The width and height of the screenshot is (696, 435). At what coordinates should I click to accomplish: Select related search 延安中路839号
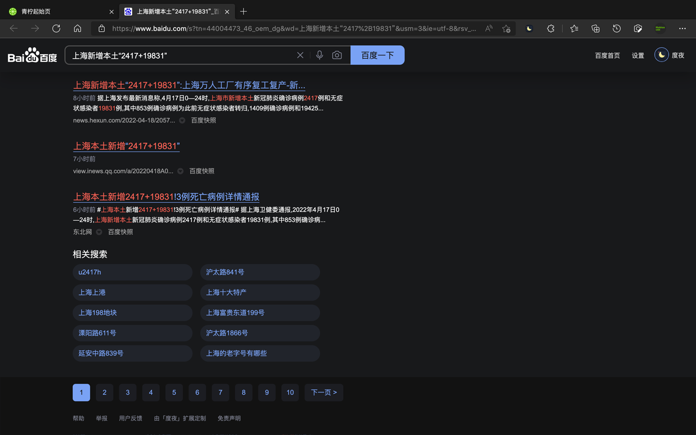133,353
